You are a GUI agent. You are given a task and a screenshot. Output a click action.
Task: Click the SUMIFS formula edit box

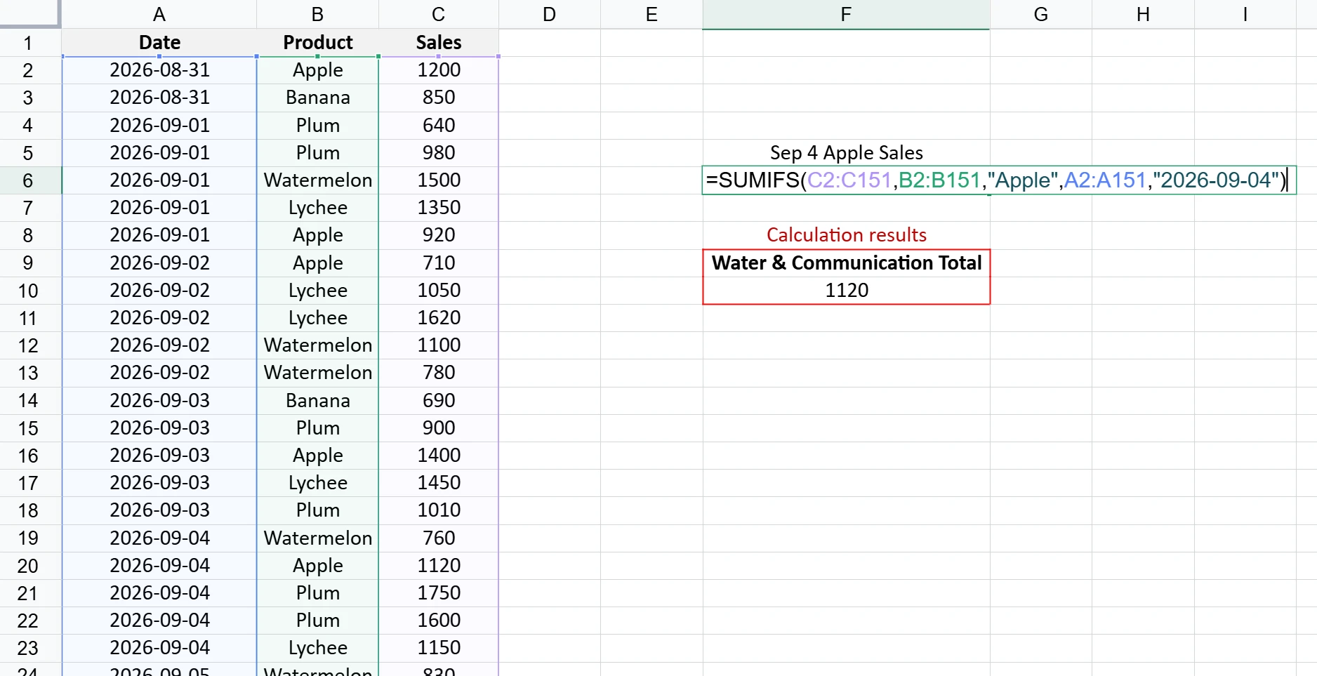pyautogui.click(x=999, y=180)
